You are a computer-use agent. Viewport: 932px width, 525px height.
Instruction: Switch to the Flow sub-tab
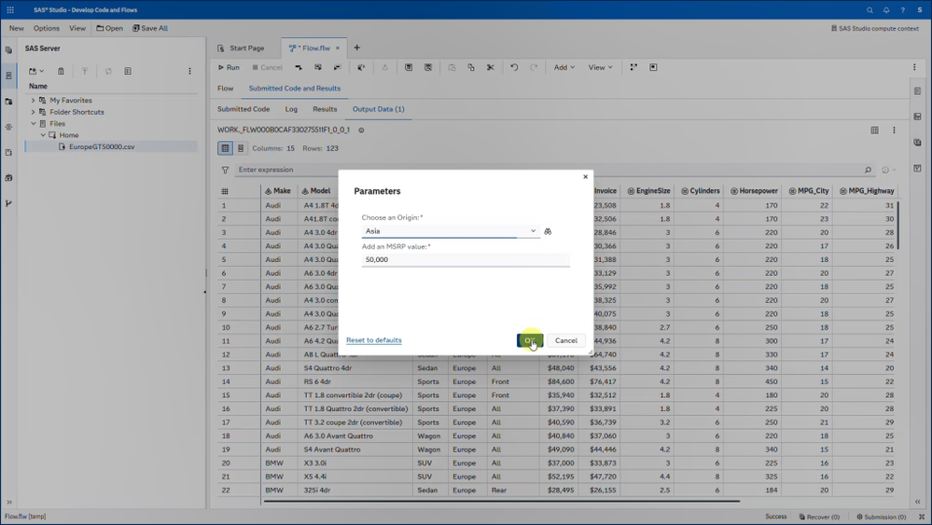225,89
